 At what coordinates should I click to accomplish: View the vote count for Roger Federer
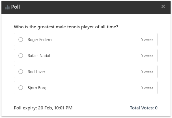click(147, 40)
